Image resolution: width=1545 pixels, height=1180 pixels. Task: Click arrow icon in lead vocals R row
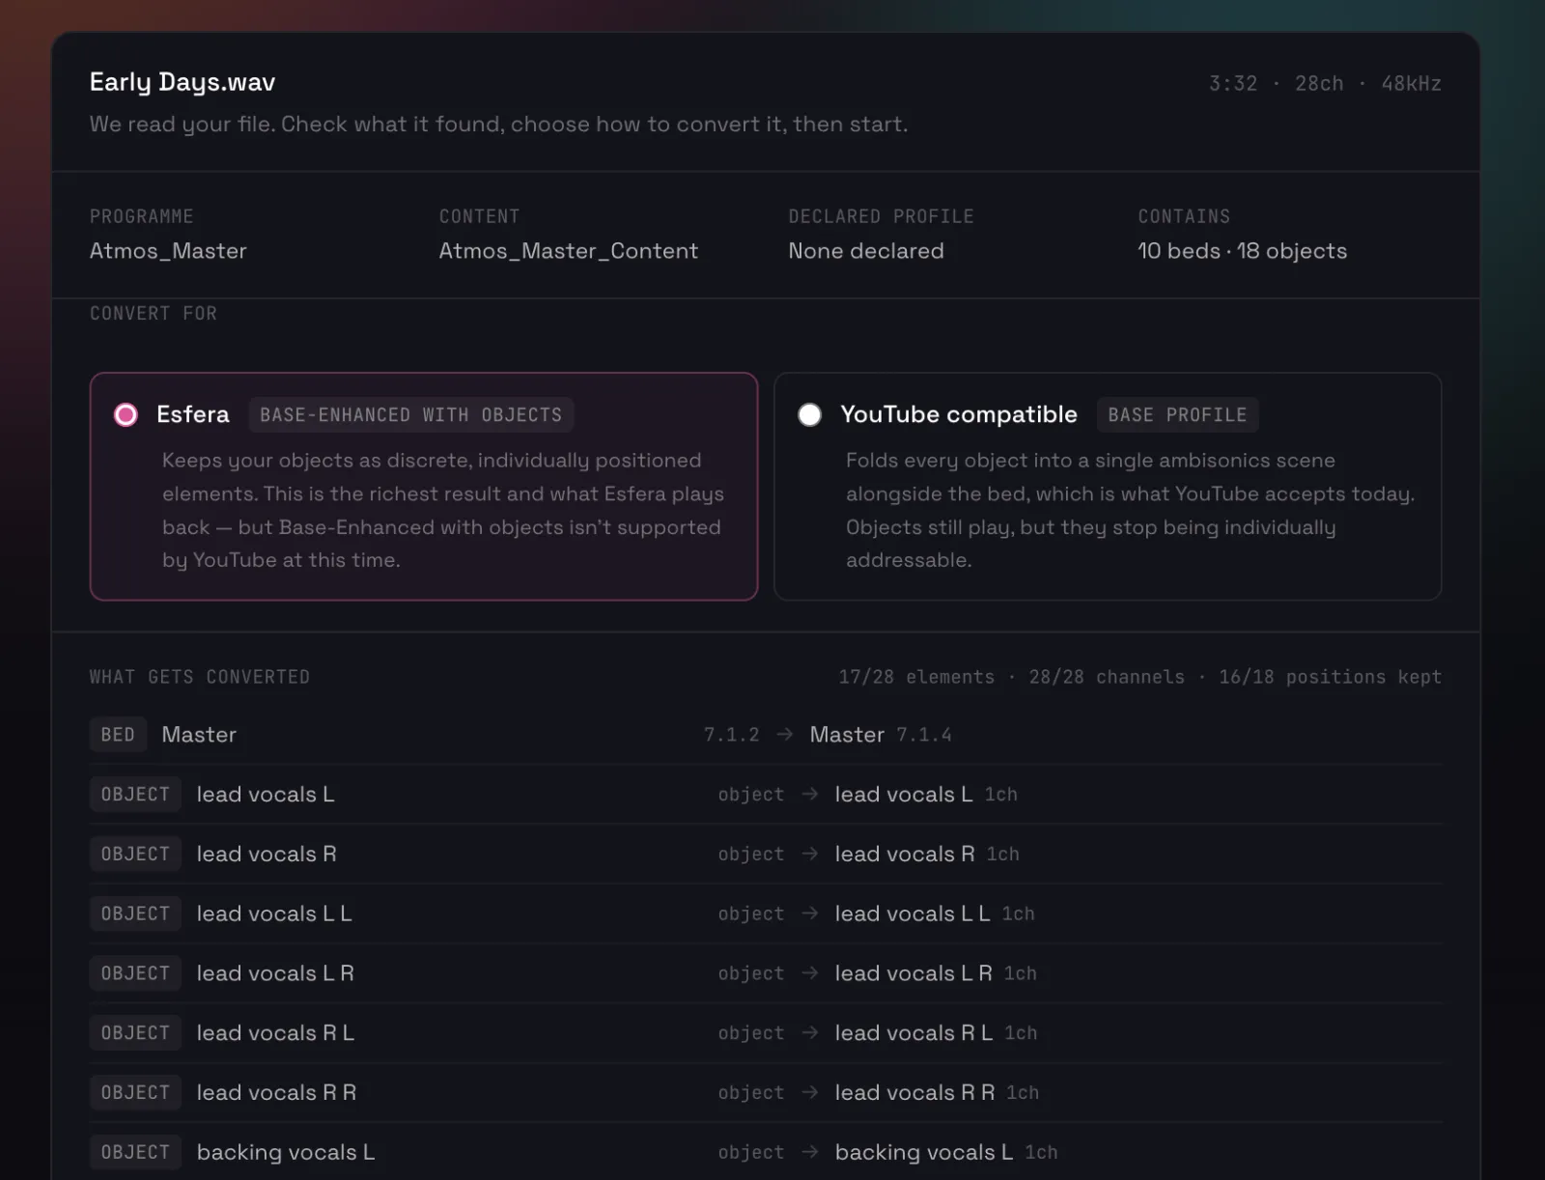tap(810, 854)
